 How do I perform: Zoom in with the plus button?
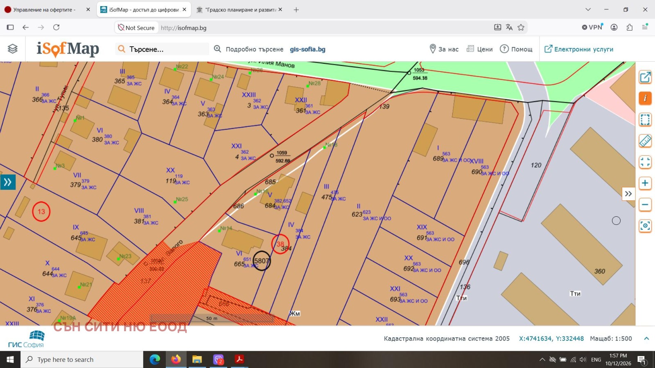tap(645, 183)
